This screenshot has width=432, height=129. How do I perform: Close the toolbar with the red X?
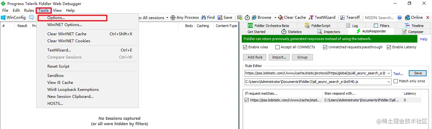point(428,17)
